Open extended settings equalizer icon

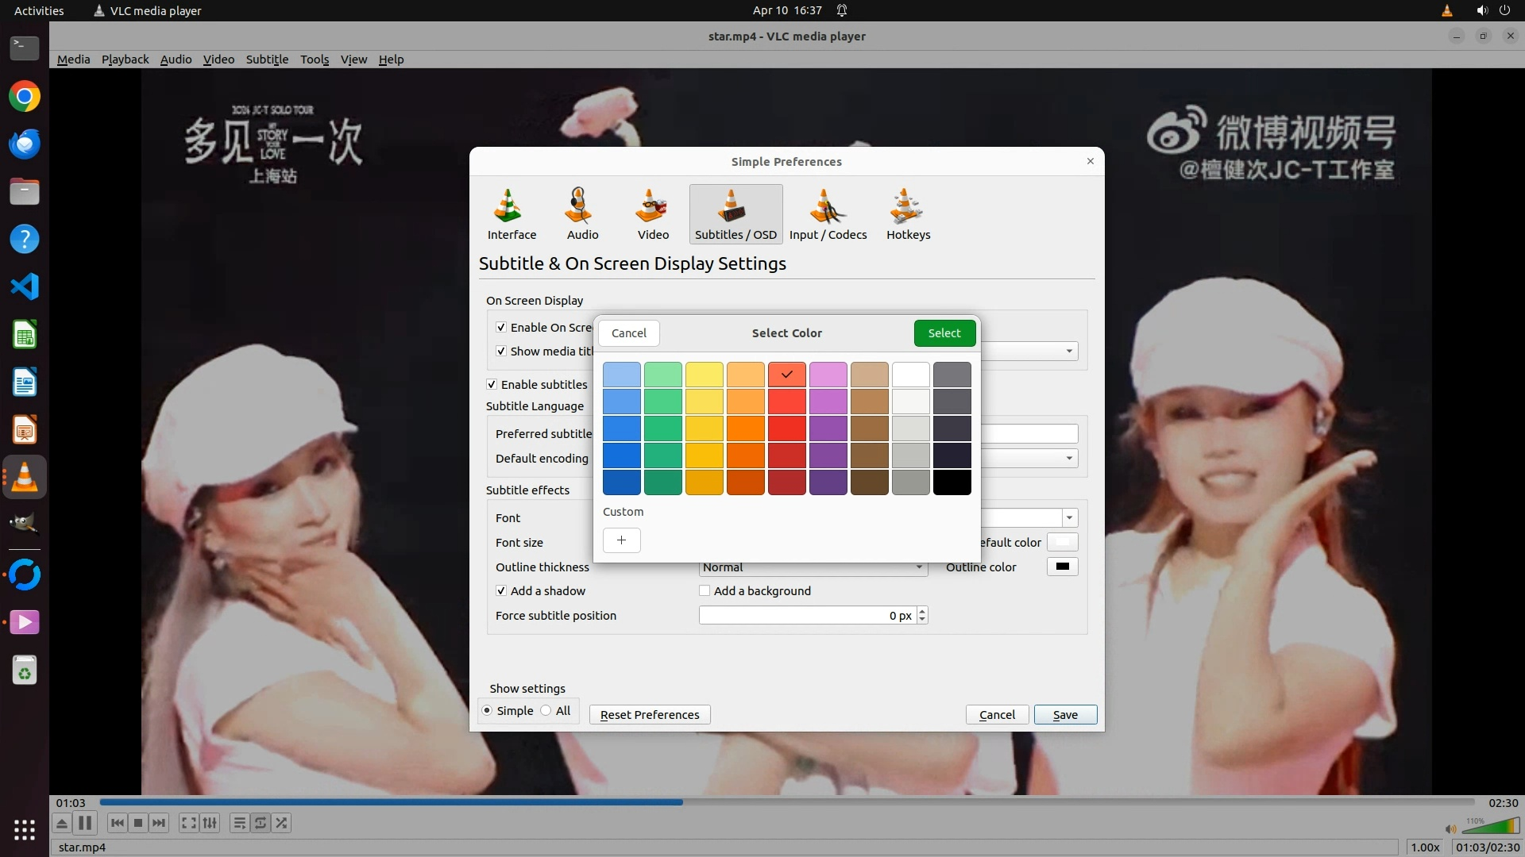tap(210, 823)
